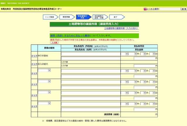The image size is (187, 126).
Task: Click payee address field in sixth row
Action: coord(91,104)
